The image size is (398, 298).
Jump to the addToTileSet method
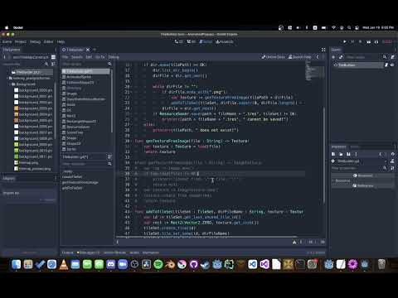click(72, 188)
